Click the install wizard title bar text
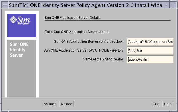Screen dimensions: 178x112 [85, 5]
